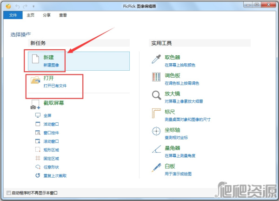Click the dashed rectangle icon for 矩形区域
Image resolution: width=279 pixels, height=201 pixels.
point(38,149)
